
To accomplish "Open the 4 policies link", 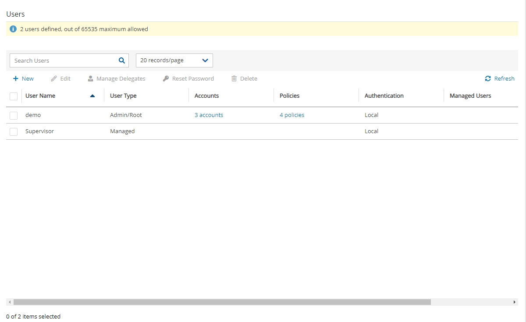I will pos(292,115).
